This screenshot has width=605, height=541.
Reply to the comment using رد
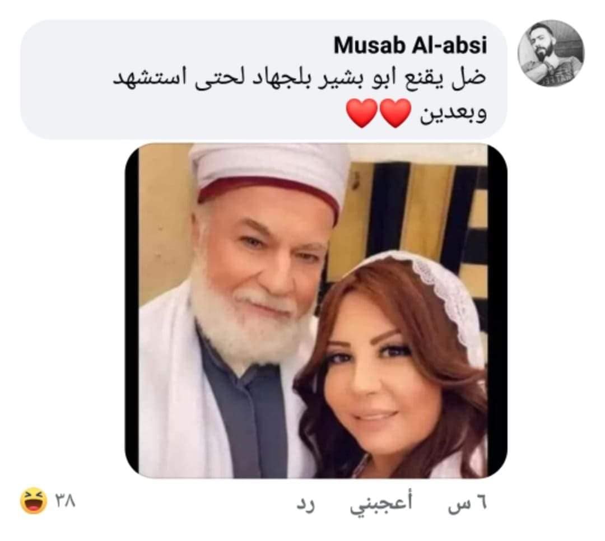305,505
